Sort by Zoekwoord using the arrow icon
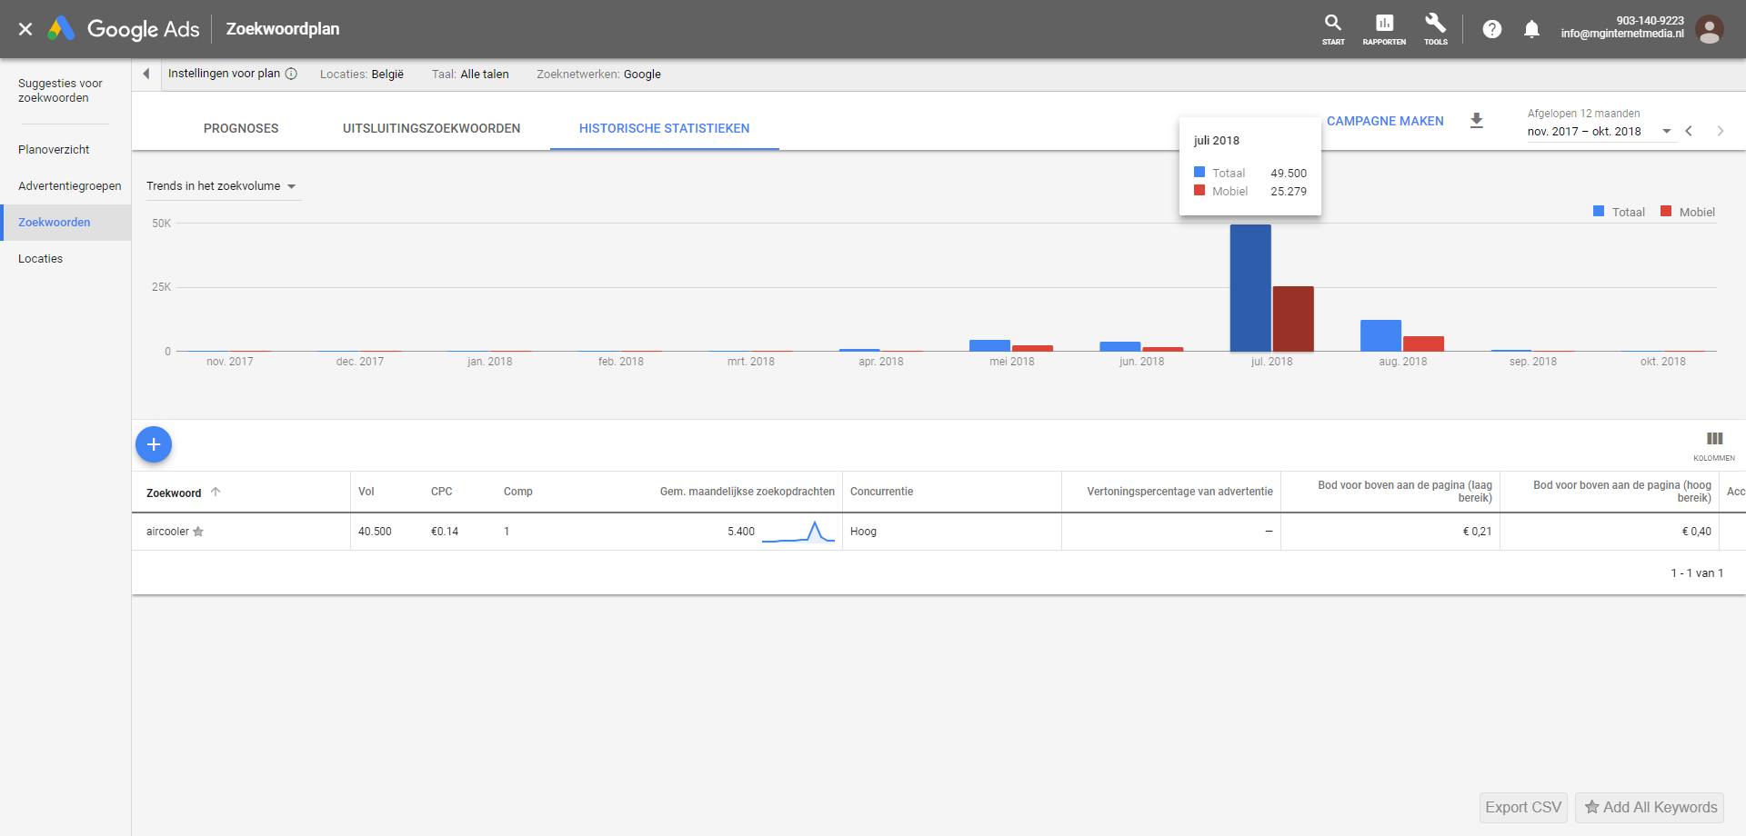Screen dimensions: 1746x836 click(x=216, y=492)
